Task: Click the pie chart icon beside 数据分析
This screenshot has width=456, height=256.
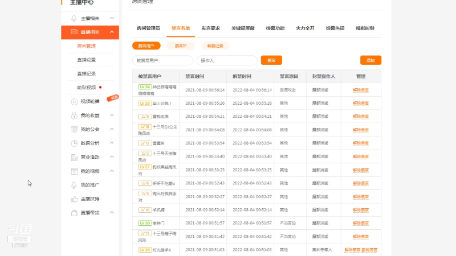Action: click(x=74, y=143)
